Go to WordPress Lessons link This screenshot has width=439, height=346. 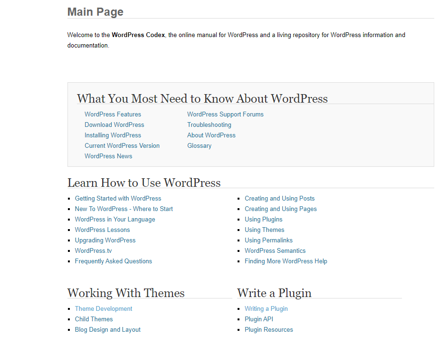(x=103, y=230)
